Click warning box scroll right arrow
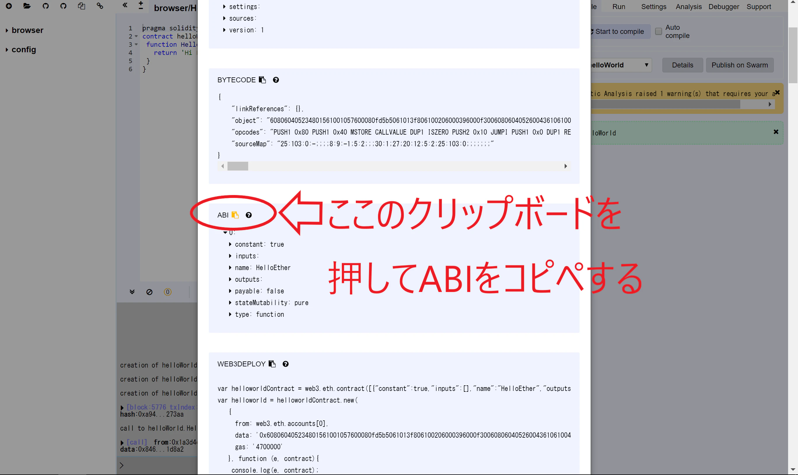The height and width of the screenshot is (475, 798). tap(770, 104)
